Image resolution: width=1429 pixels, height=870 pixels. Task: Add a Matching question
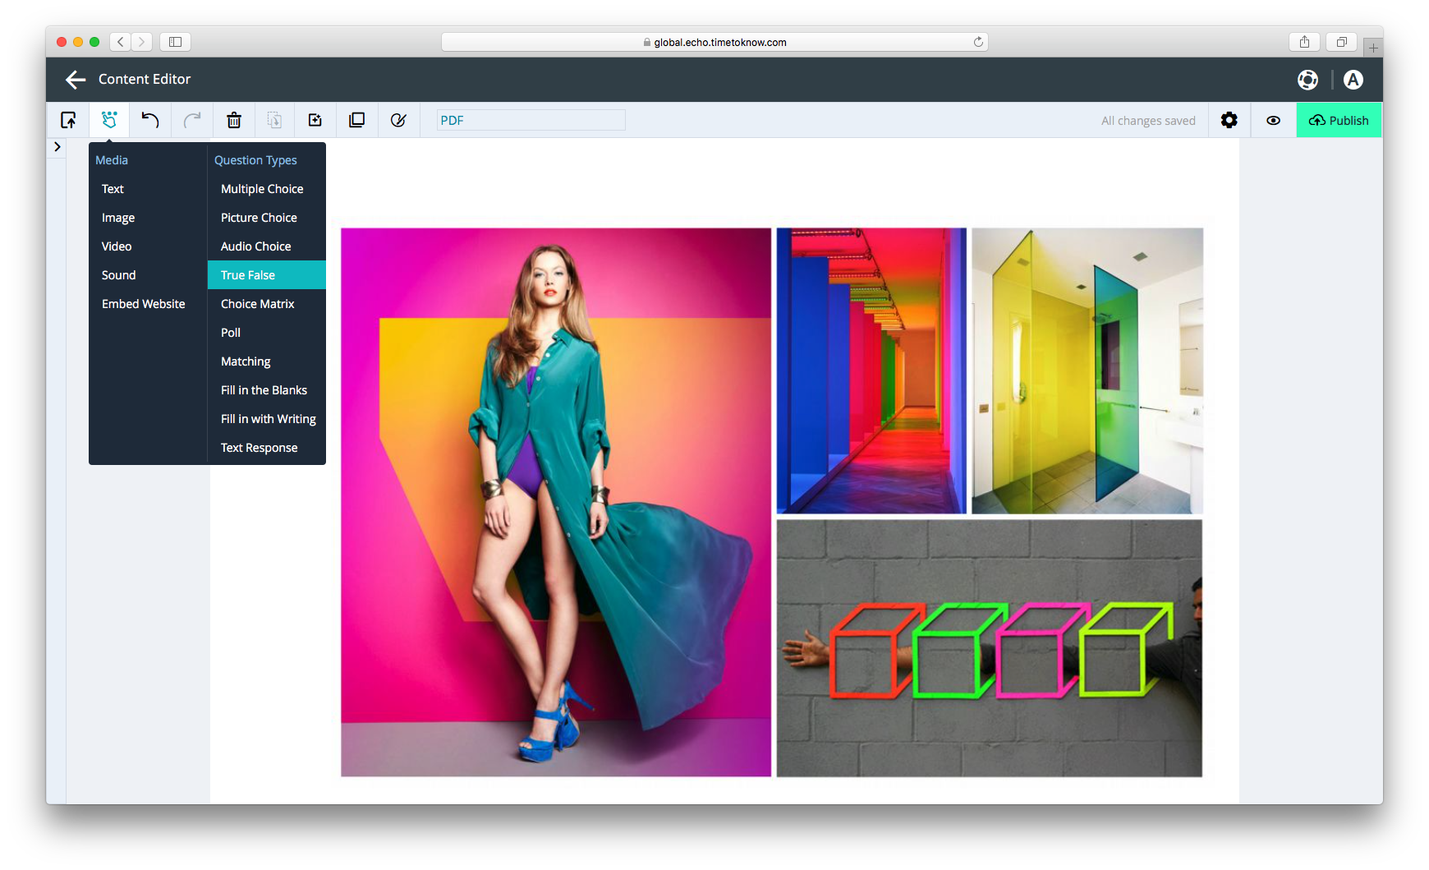coord(267,361)
